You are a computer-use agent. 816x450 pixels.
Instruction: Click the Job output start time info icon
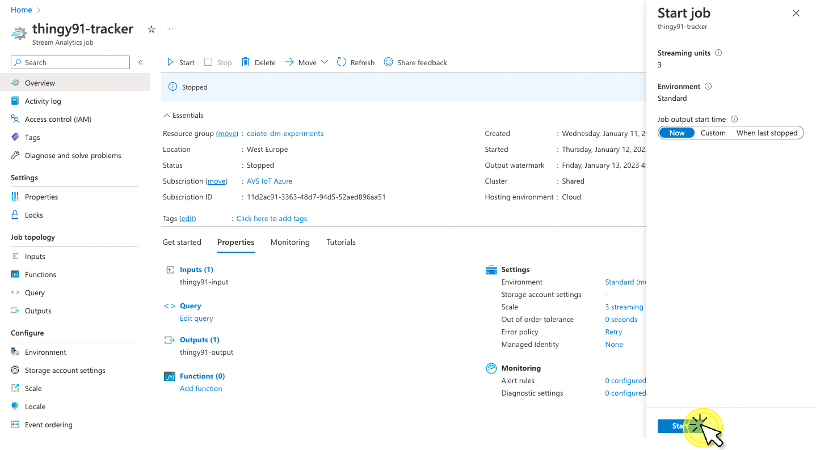tap(734, 119)
